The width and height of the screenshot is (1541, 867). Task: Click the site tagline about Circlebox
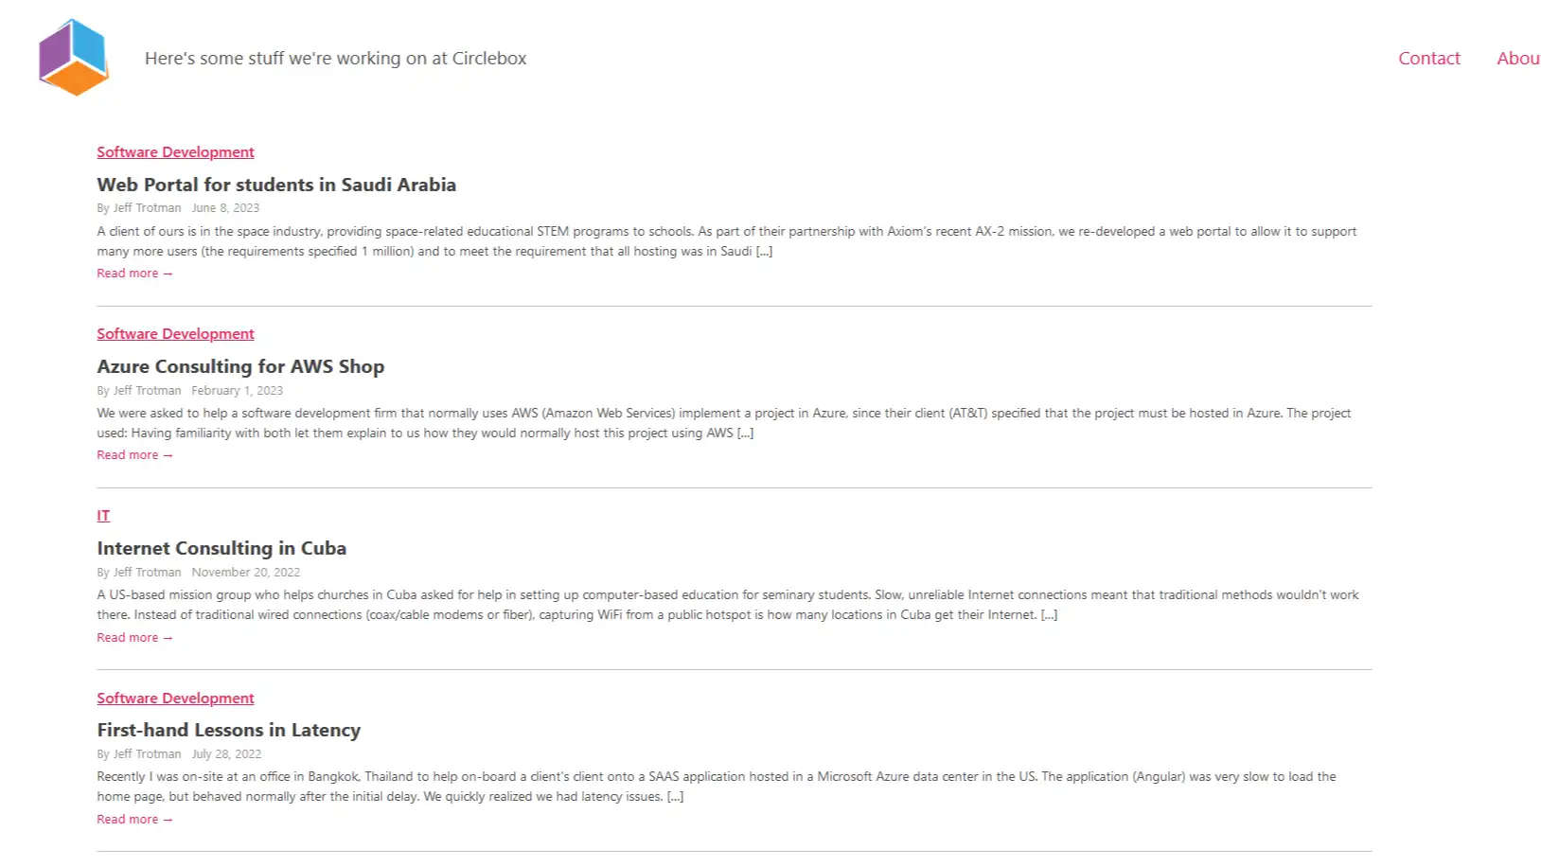point(335,59)
